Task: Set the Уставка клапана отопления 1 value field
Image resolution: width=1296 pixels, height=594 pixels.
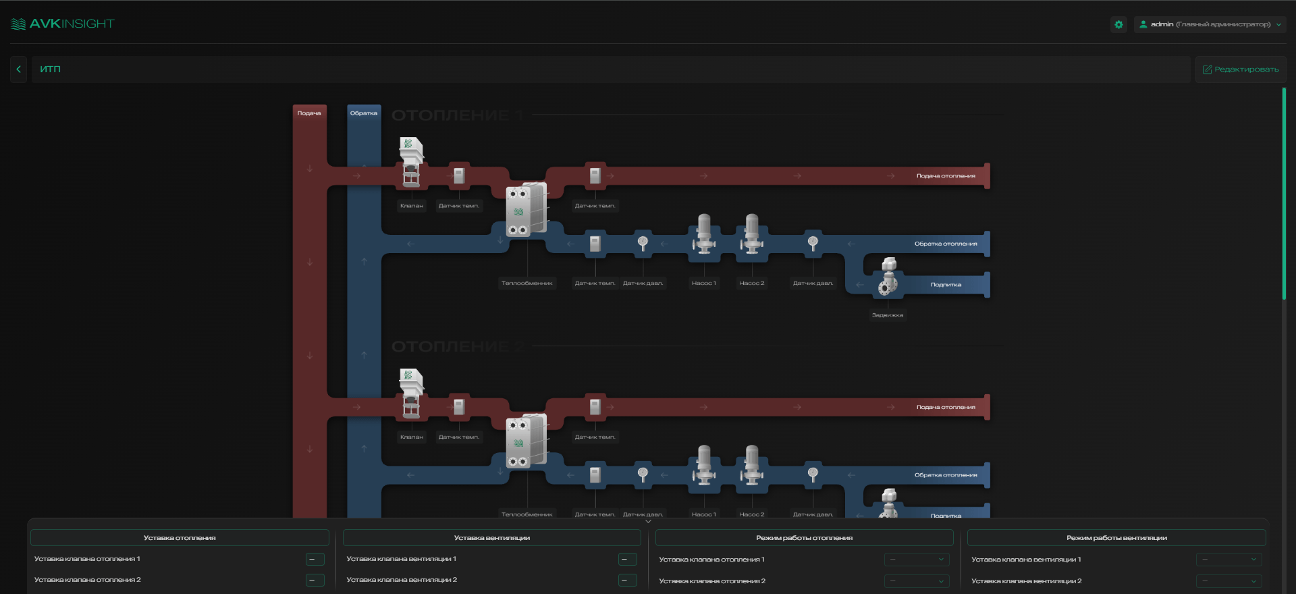Action: click(315, 559)
